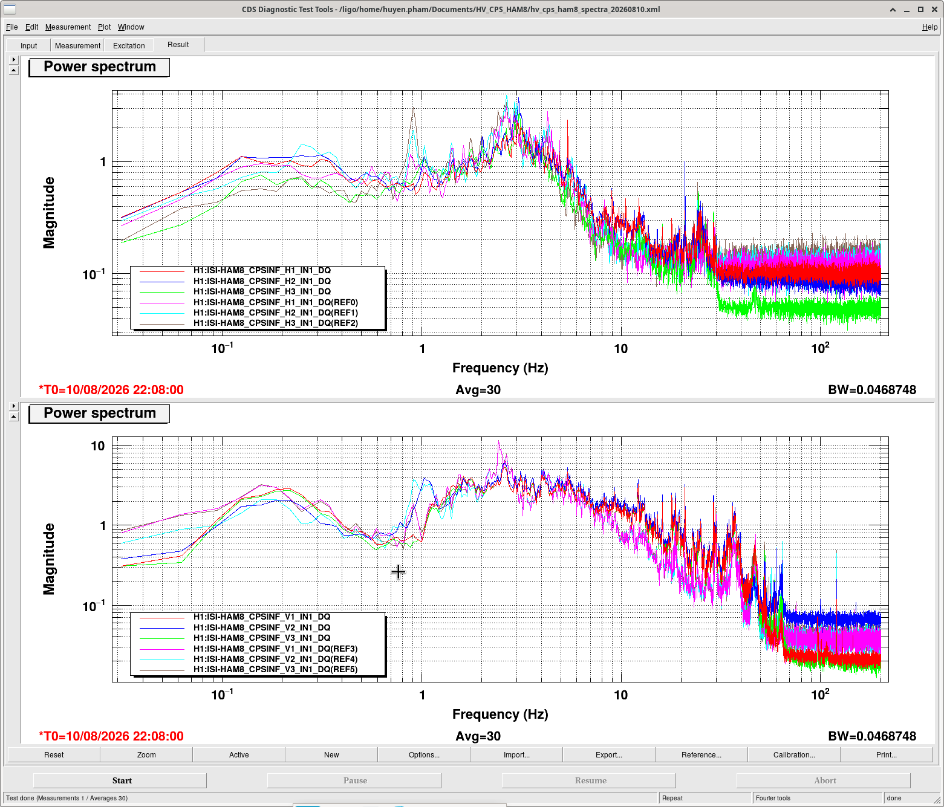Click the Start button

click(x=120, y=780)
